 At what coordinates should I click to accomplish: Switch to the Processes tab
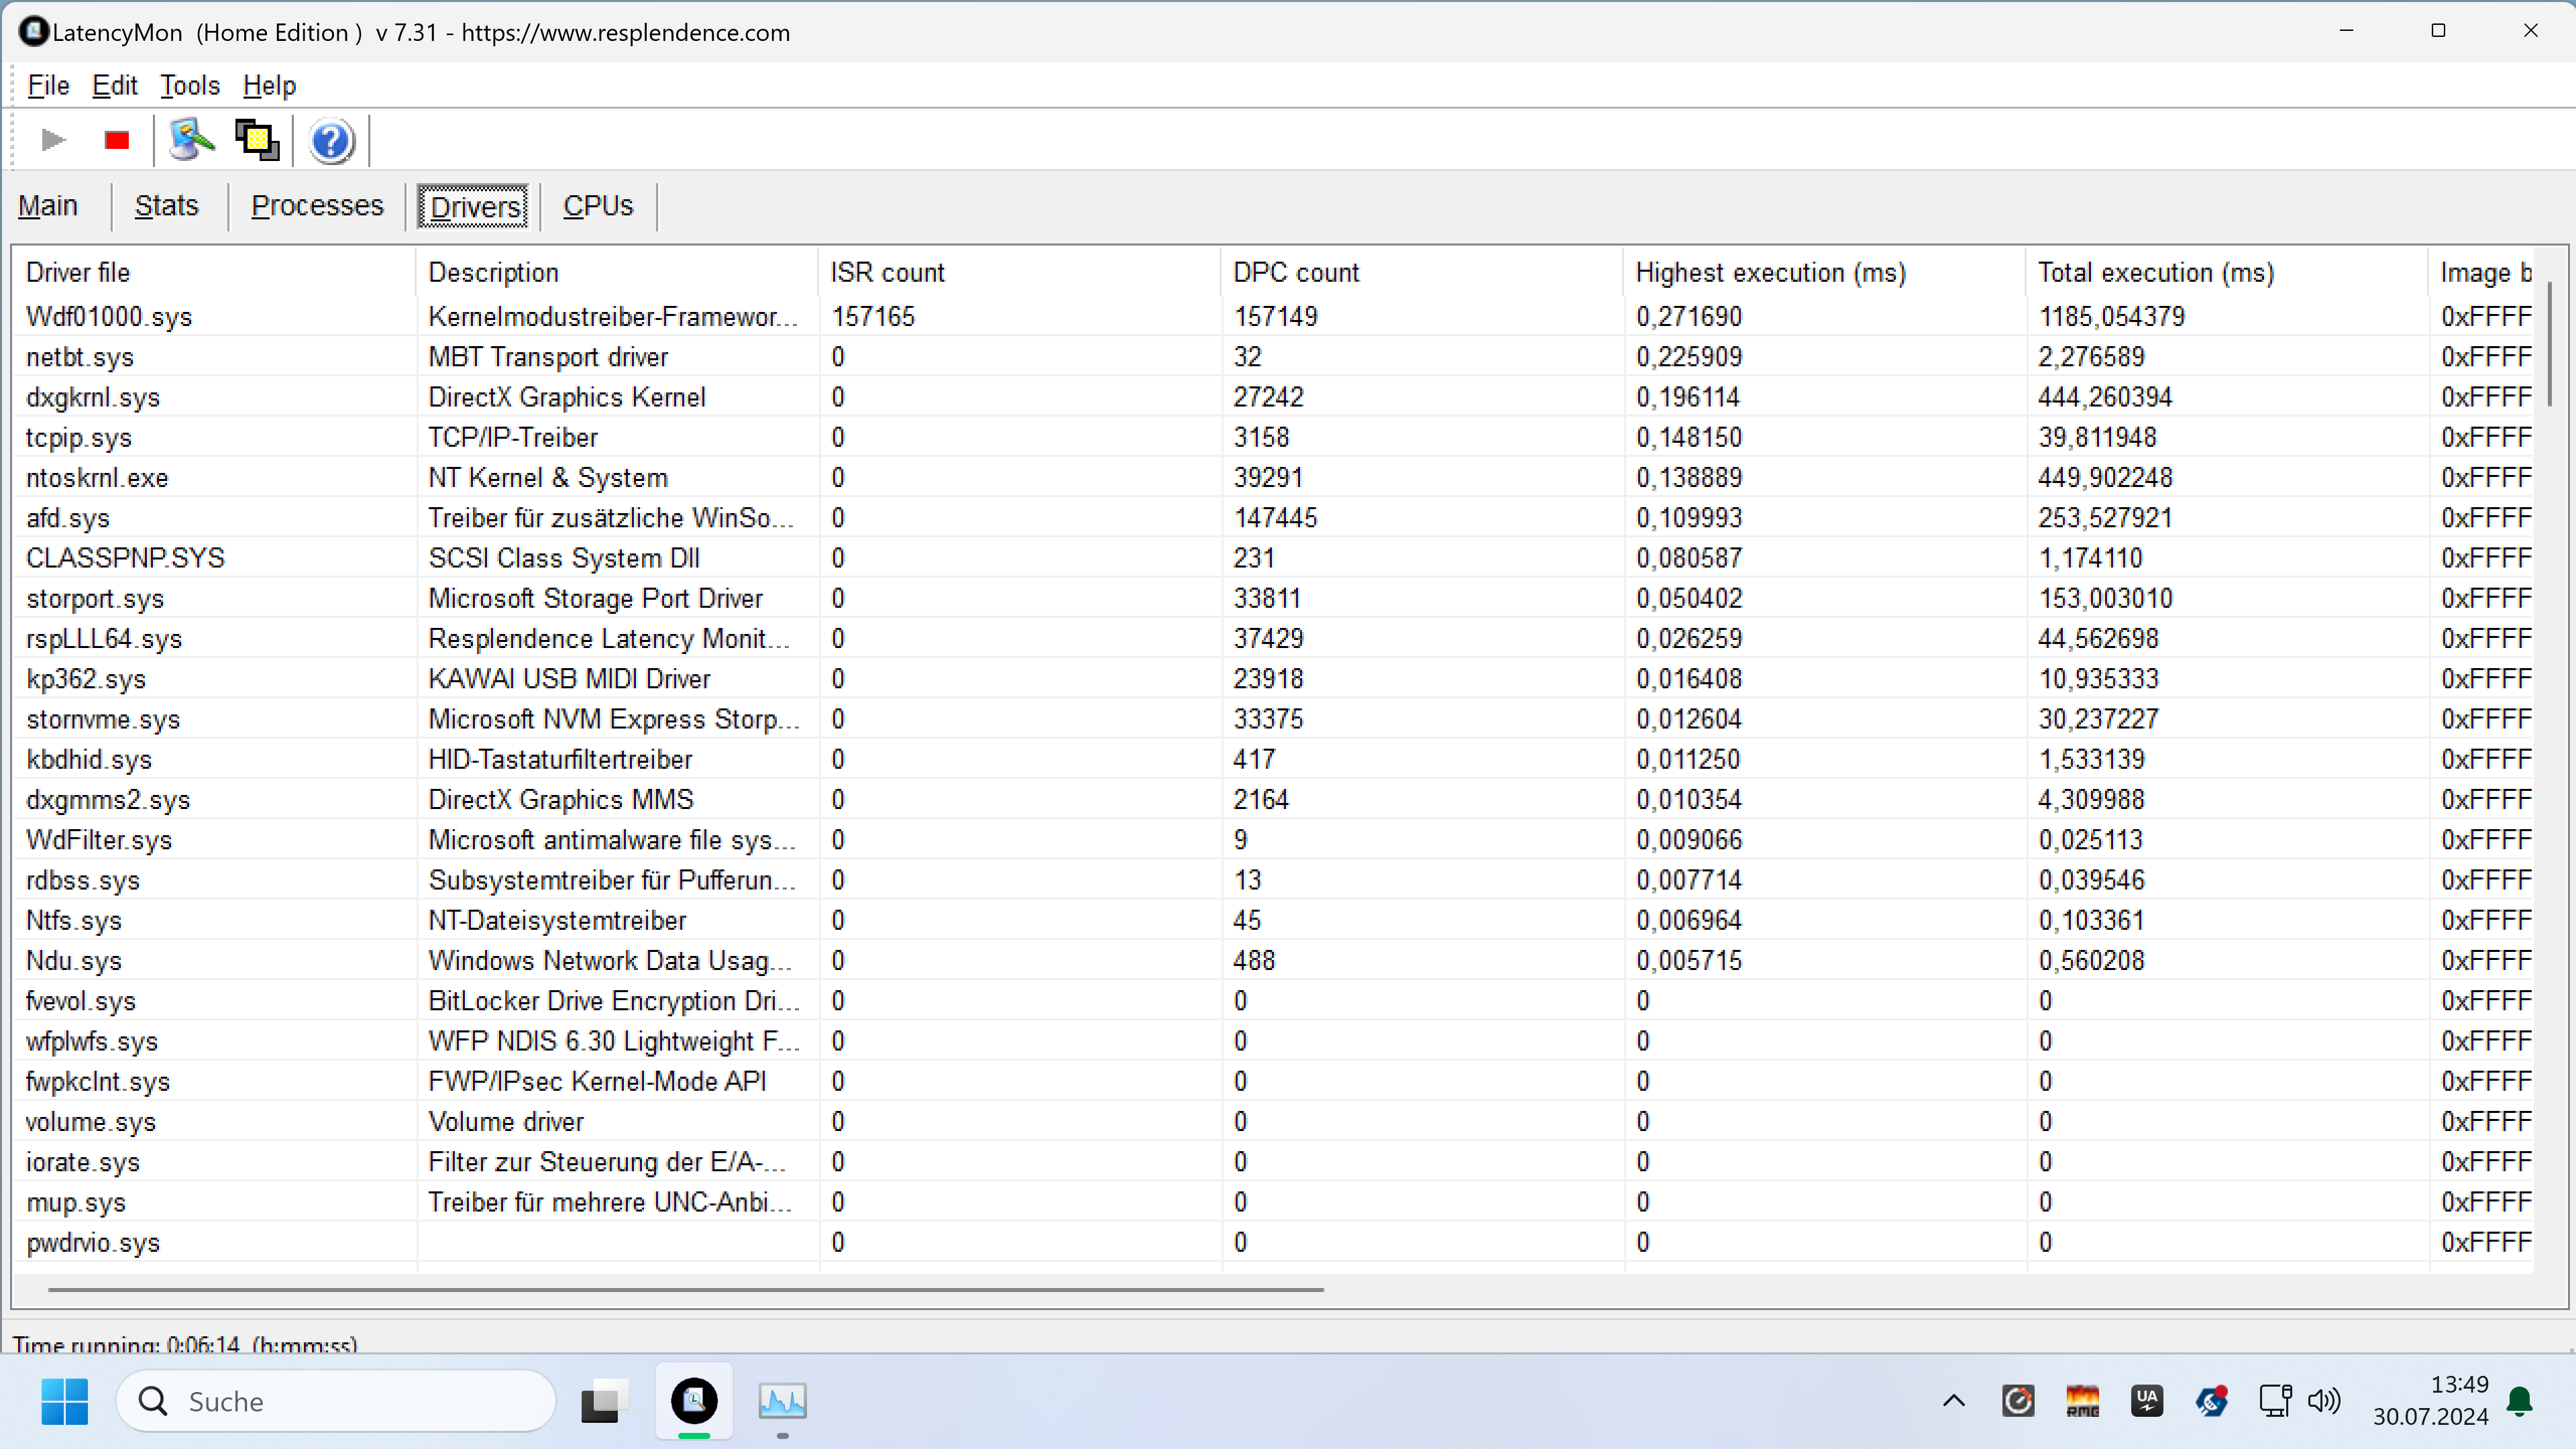317,206
